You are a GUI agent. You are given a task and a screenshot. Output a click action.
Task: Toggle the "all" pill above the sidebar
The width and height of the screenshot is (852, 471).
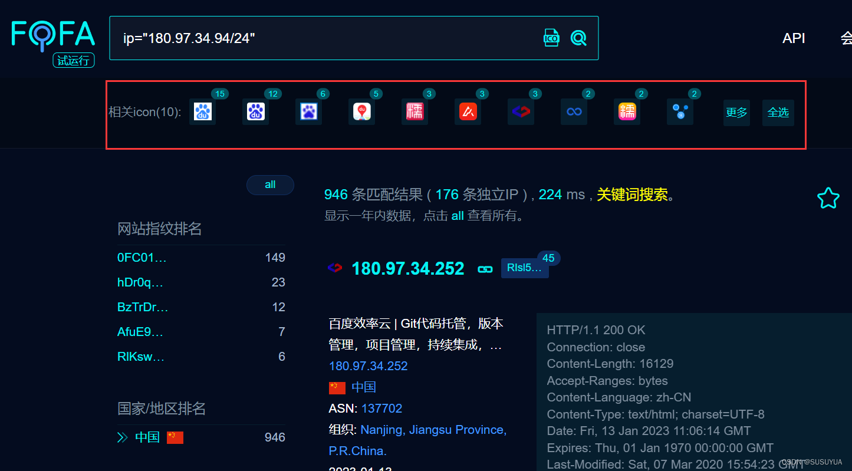270,185
